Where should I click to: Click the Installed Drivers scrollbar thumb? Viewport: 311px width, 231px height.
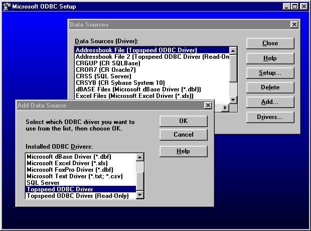tap(140, 182)
